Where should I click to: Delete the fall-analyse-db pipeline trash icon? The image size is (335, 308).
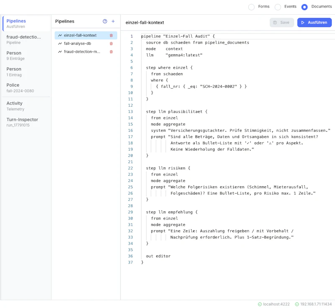point(111,44)
